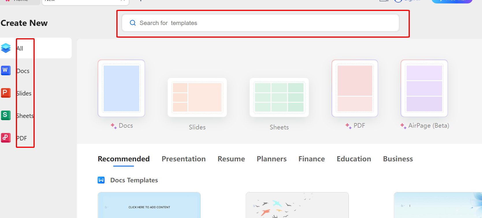This screenshot has width=482, height=218.
Task: Open the Resume templates tab
Action: [231, 159]
